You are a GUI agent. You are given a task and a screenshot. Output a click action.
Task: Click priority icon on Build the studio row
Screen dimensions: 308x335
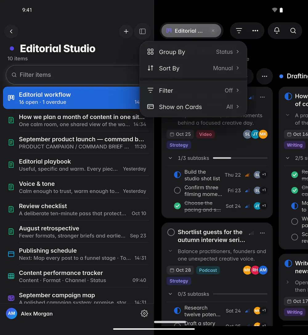tap(247, 175)
